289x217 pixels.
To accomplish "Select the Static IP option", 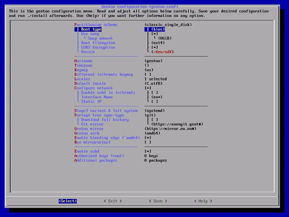I will click(x=91, y=101).
